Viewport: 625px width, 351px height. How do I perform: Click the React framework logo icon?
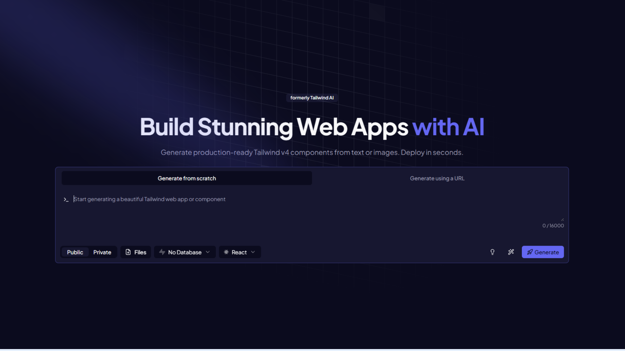(226, 252)
